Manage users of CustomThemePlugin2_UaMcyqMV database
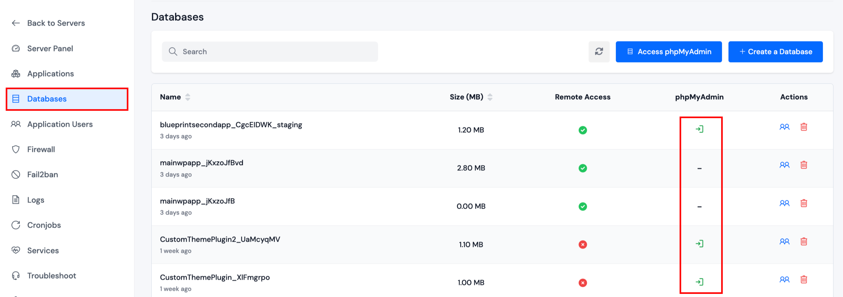The width and height of the screenshot is (843, 297). tap(785, 241)
